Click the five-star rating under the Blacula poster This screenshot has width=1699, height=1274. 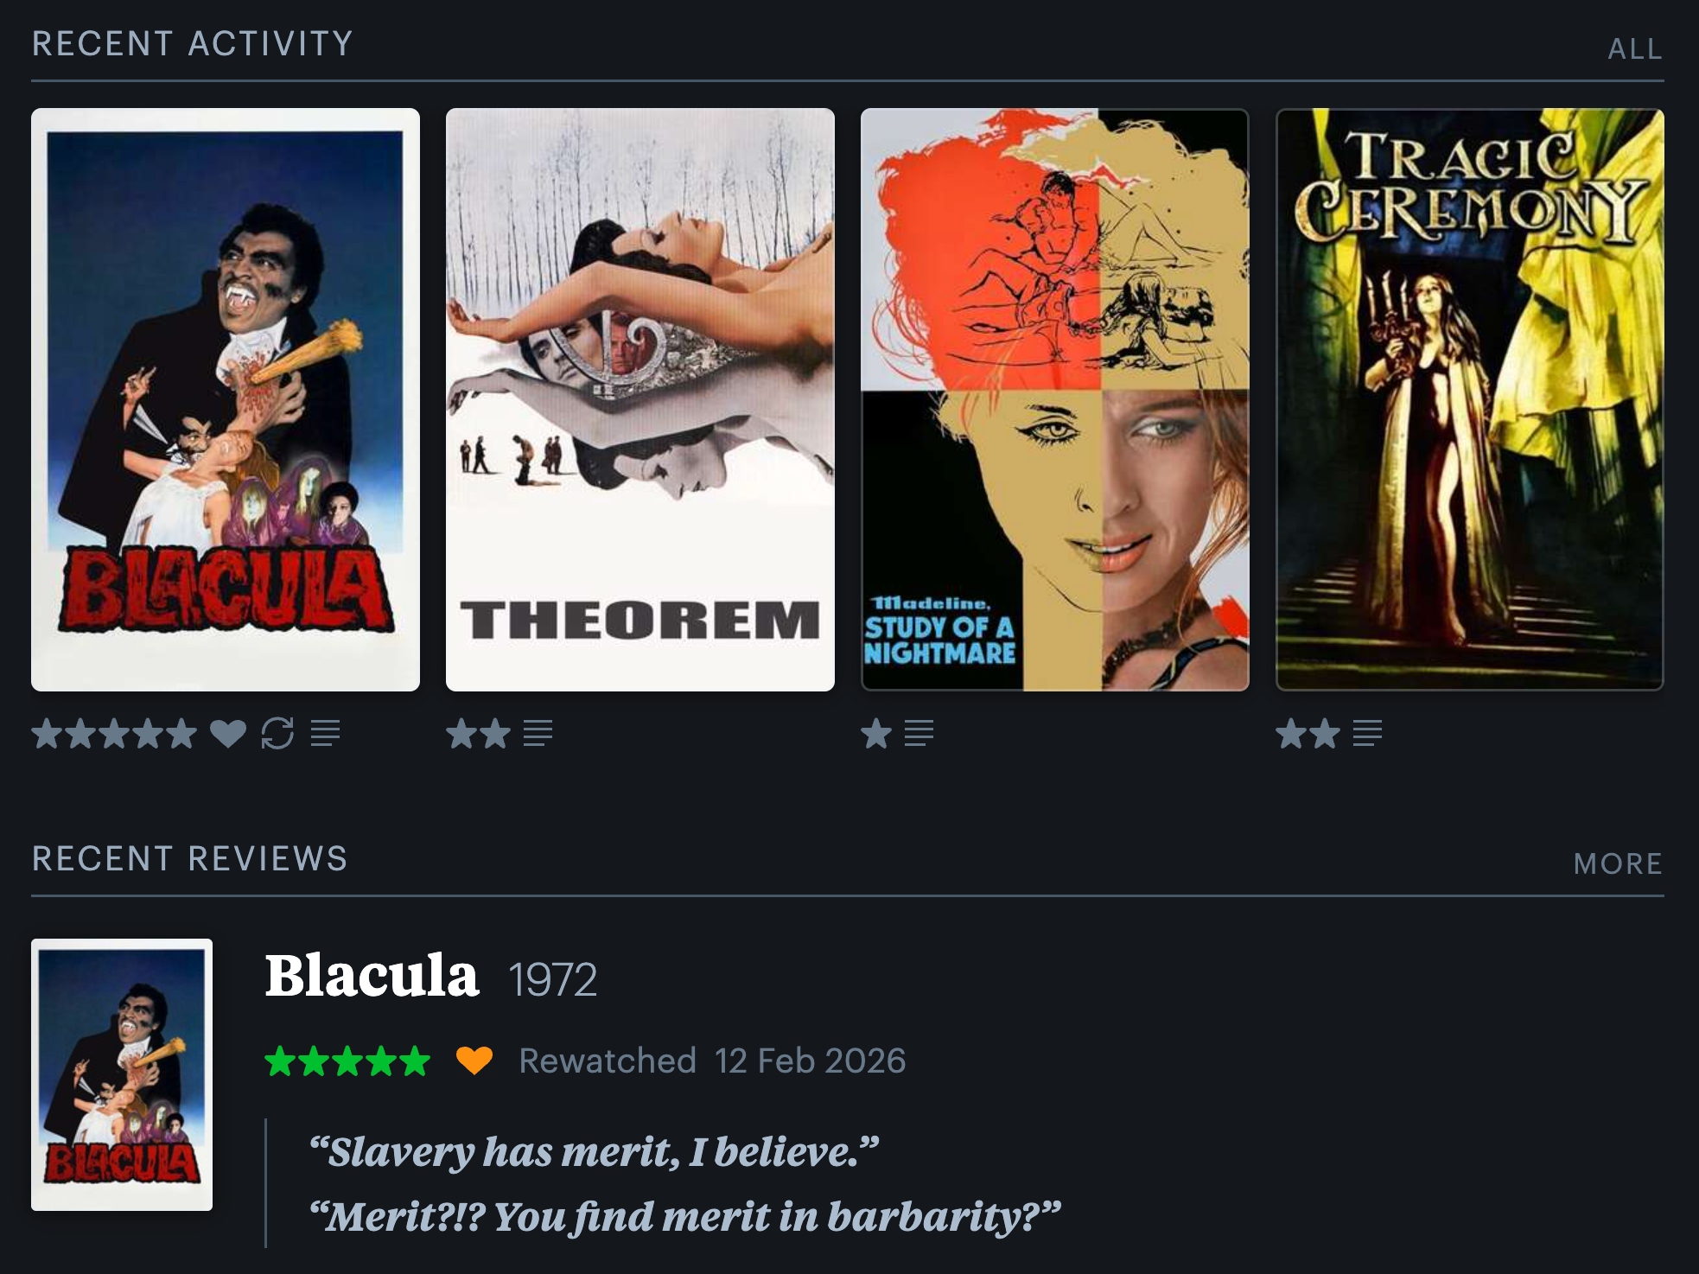[114, 734]
